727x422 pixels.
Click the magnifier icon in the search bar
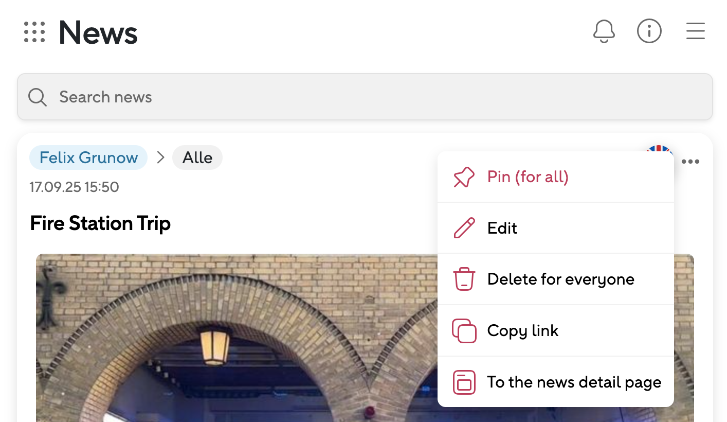pos(38,97)
